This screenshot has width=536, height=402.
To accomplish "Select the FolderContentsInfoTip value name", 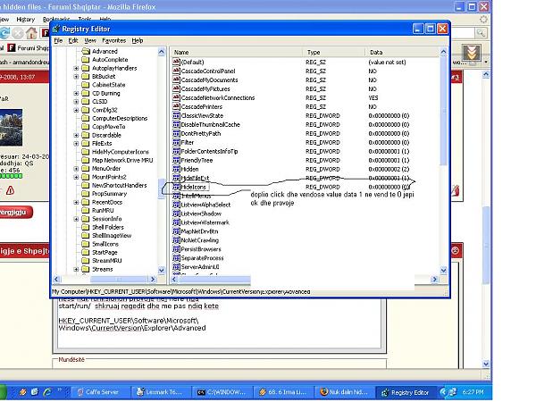I will point(209,152).
